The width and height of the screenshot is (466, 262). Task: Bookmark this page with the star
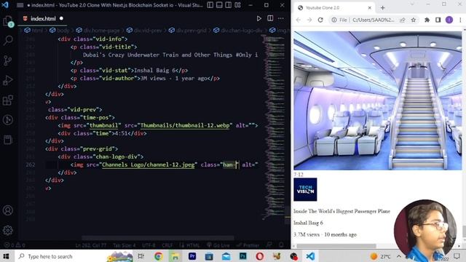(x=414, y=20)
